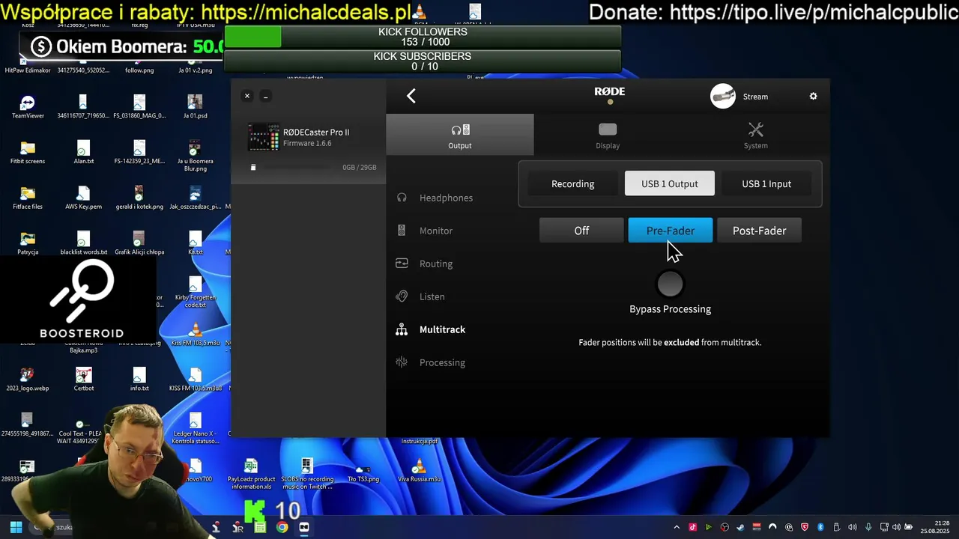The height and width of the screenshot is (539, 959).
Task: Select the USB 1 Input target
Action: tap(766, 183)
